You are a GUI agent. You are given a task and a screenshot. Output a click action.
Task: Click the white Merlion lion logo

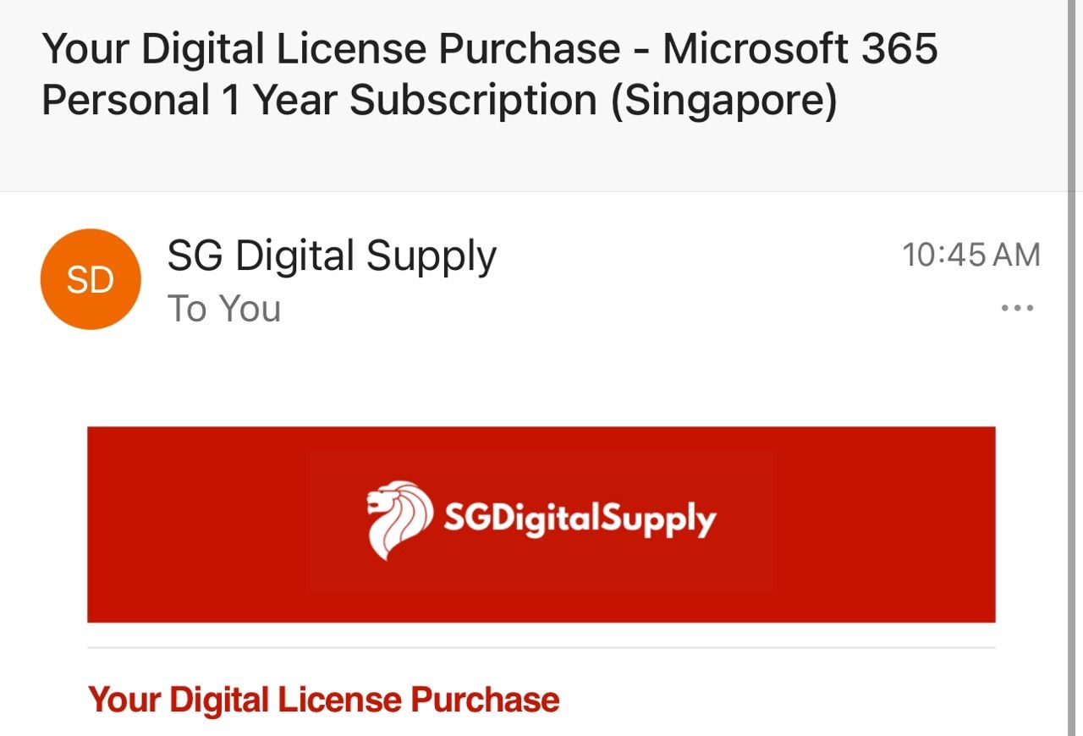pos(399,520)
